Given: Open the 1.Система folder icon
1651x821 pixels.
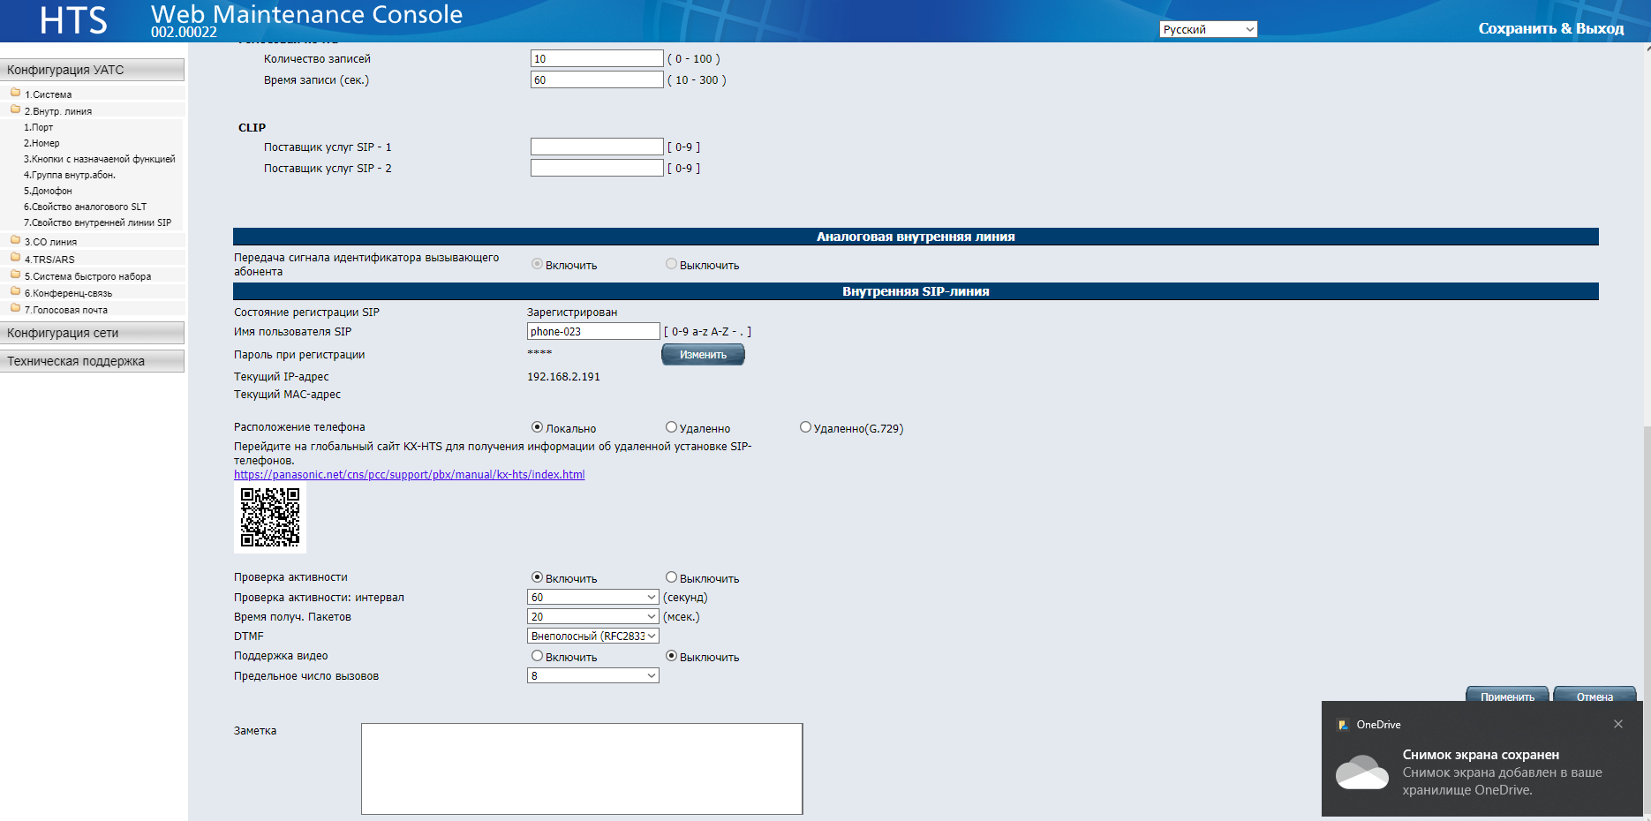Looking at the screenshot, I should (x=15, y=93).
